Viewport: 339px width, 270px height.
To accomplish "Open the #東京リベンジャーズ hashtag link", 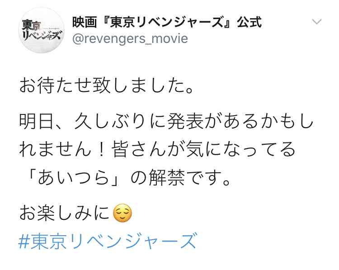I will pos(108,241).
